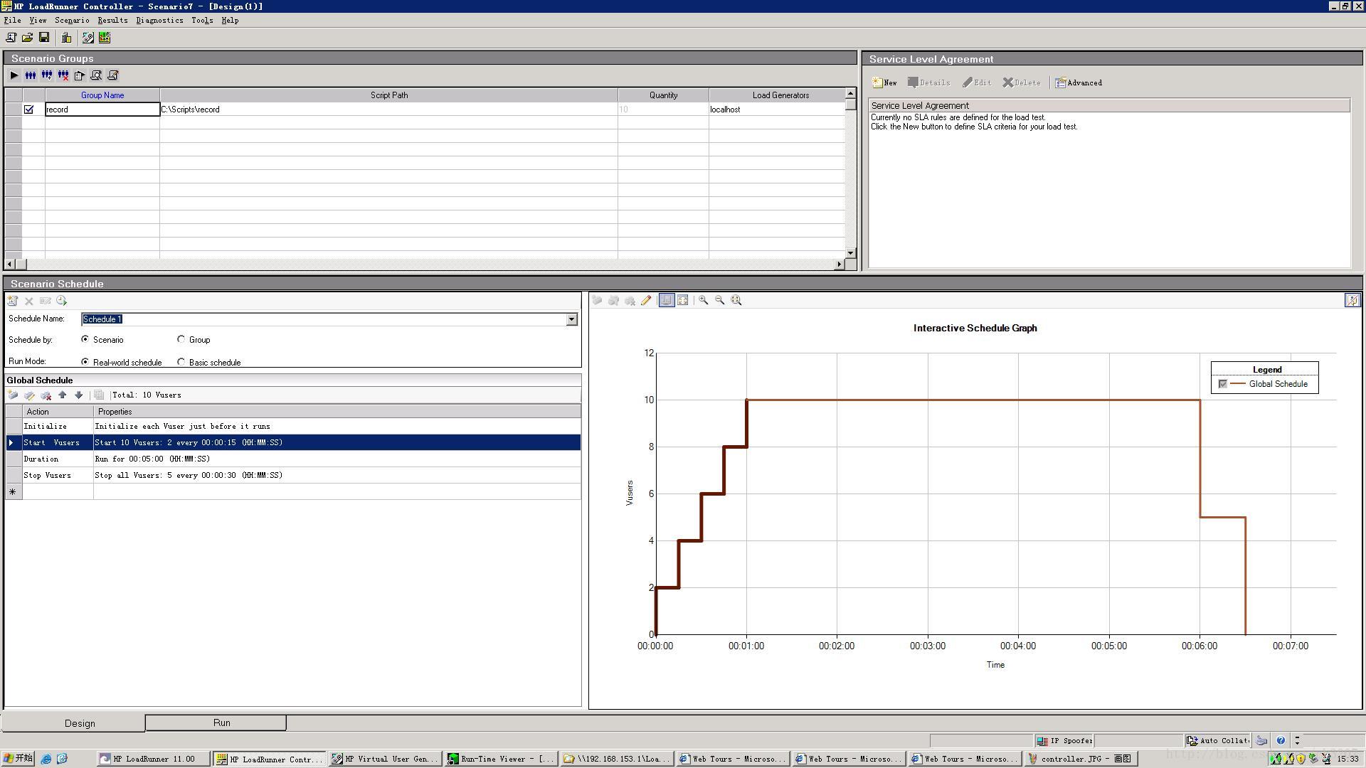Viewport: 1366px width, 768px height.
Task: Select the Duration action row
Action: coord(292,459)
